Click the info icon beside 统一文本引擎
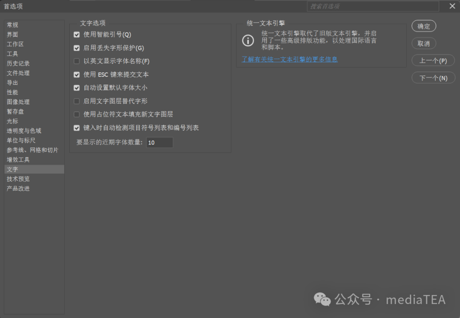The width and height of the screenshot is (460, 318). coord(248,40)
